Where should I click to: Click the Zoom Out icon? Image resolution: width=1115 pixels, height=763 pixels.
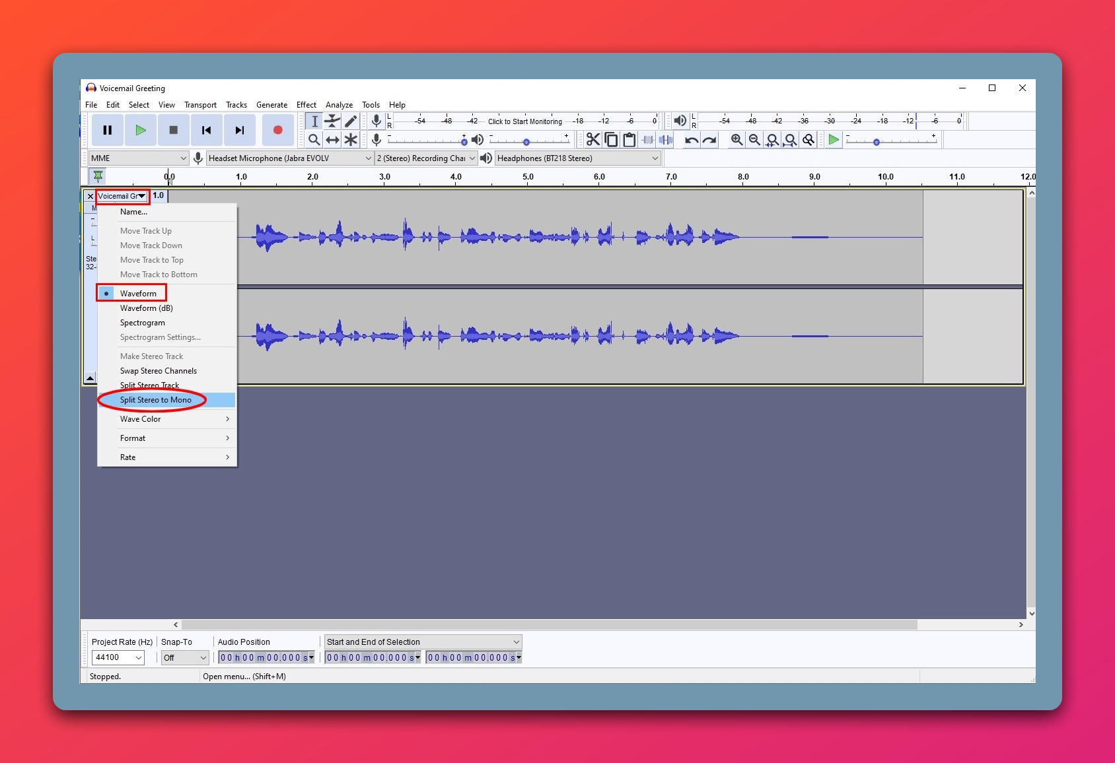[754, 139]
